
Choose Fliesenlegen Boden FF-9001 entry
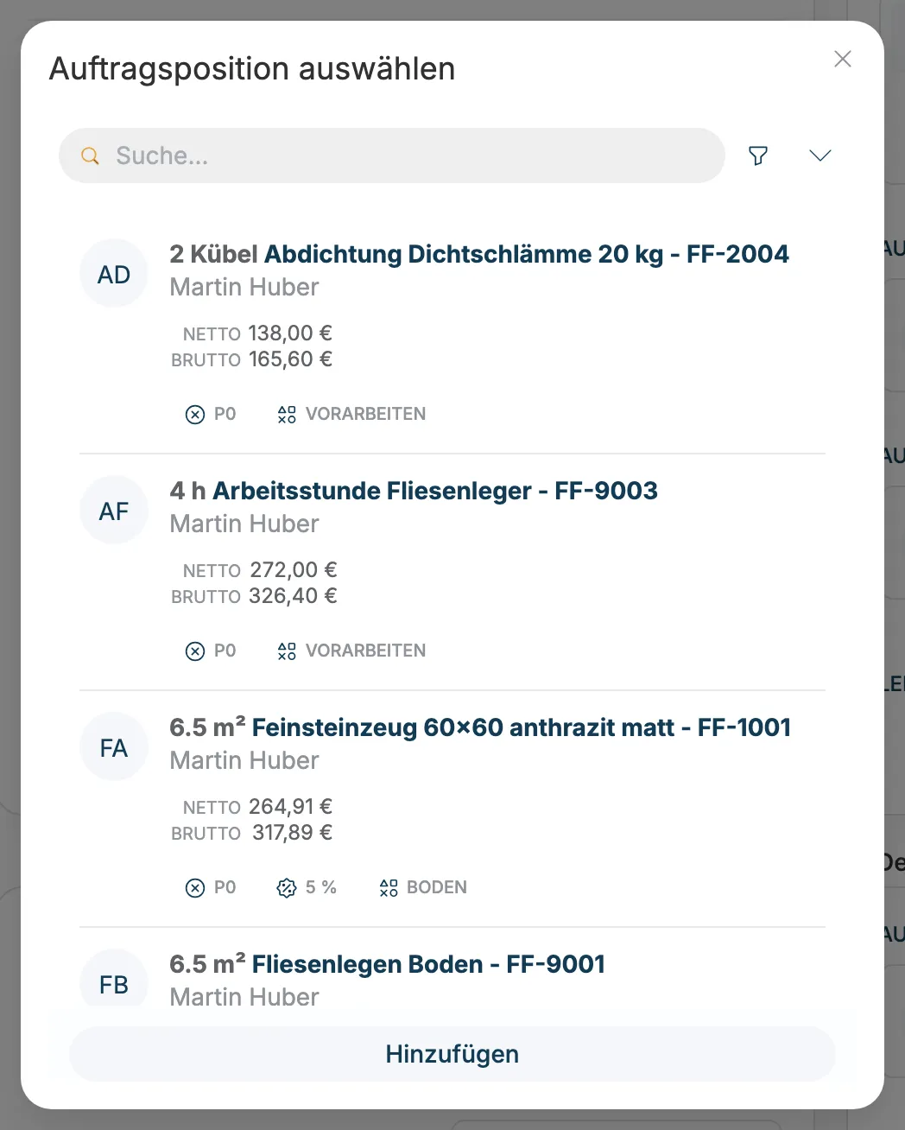tap(387, 964)
